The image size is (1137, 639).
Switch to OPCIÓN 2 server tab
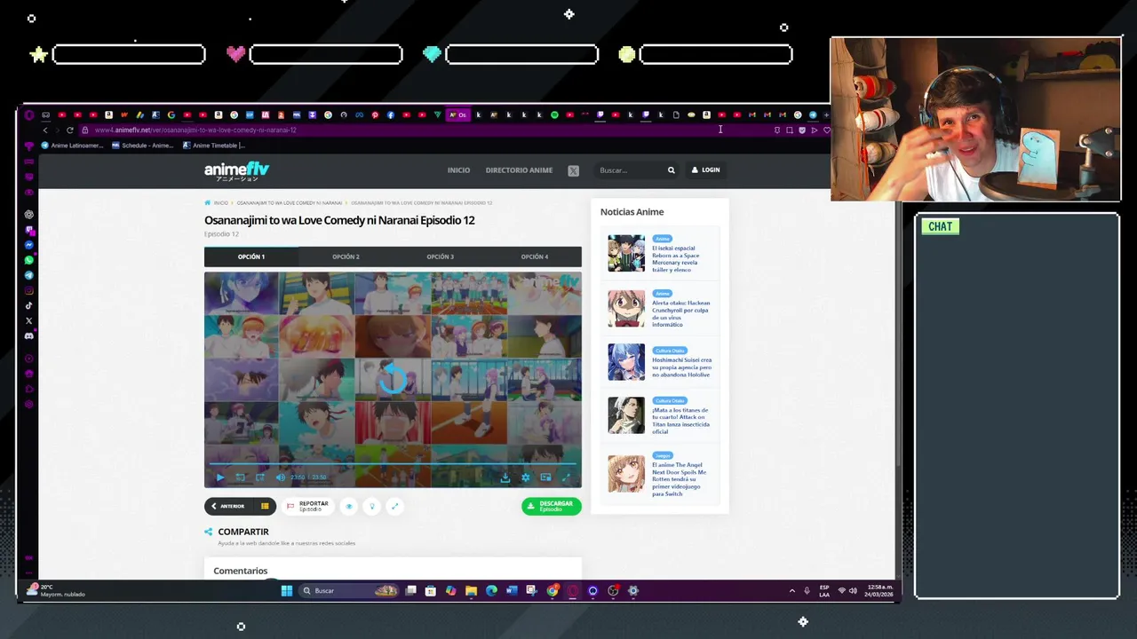click(346, 256)
